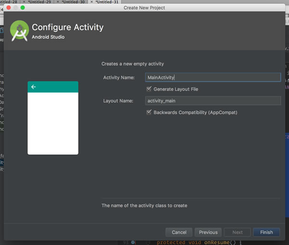Go back with the Previous button
This screenshot has height=245, width=289.
point(208,232)
